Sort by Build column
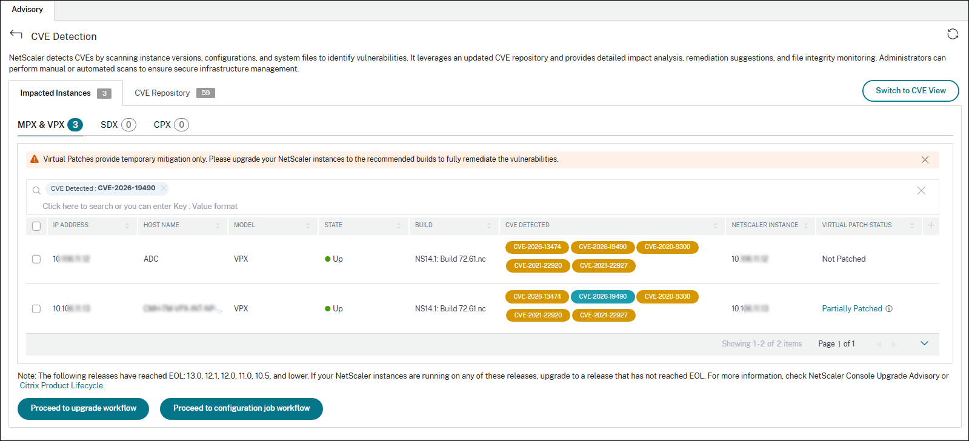Image resolution: width=969 pixels, height=441 pixels. (489, 225)
